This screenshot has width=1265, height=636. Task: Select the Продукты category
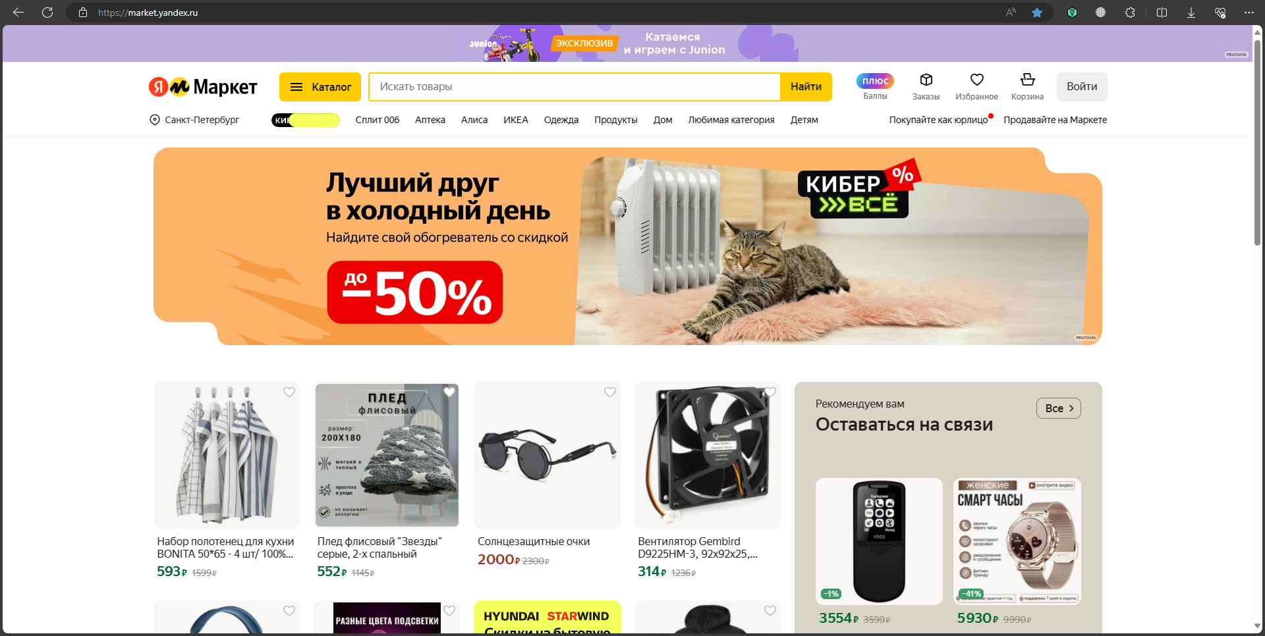point(616,120)
